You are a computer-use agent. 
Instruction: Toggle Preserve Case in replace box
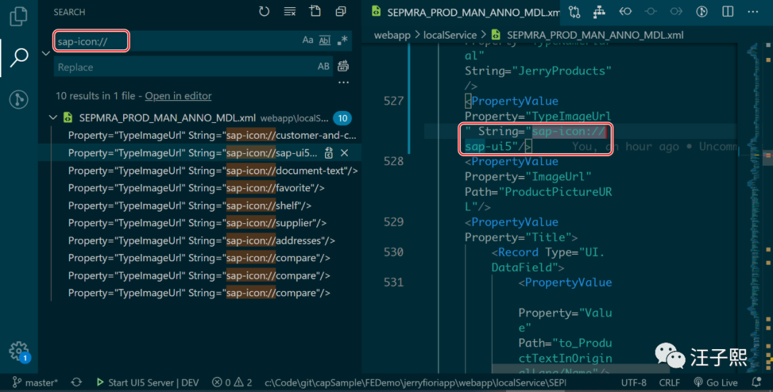[x=324, y=66]
